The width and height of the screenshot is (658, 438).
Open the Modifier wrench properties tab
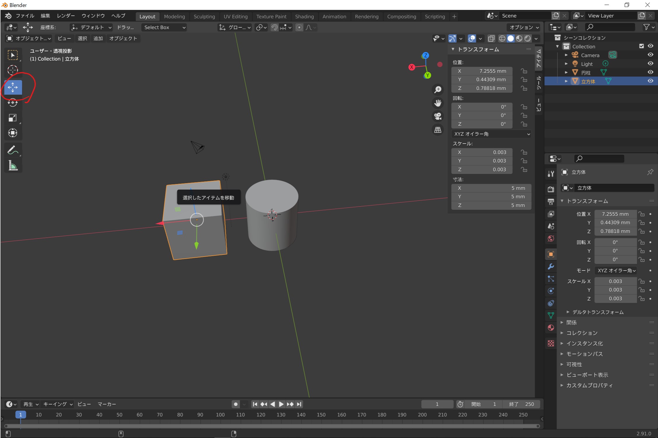pyautogui.click(x=551, y=266)
